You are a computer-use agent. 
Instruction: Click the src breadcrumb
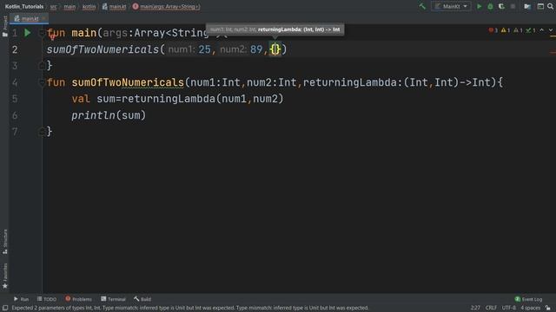tap(53, 6)
